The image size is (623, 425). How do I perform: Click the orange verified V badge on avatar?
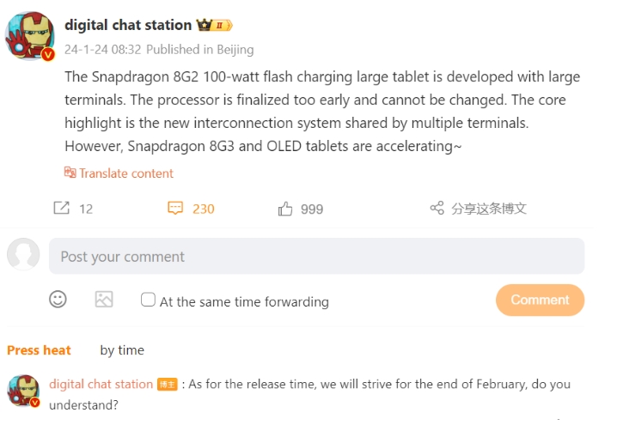coord(48,54)
